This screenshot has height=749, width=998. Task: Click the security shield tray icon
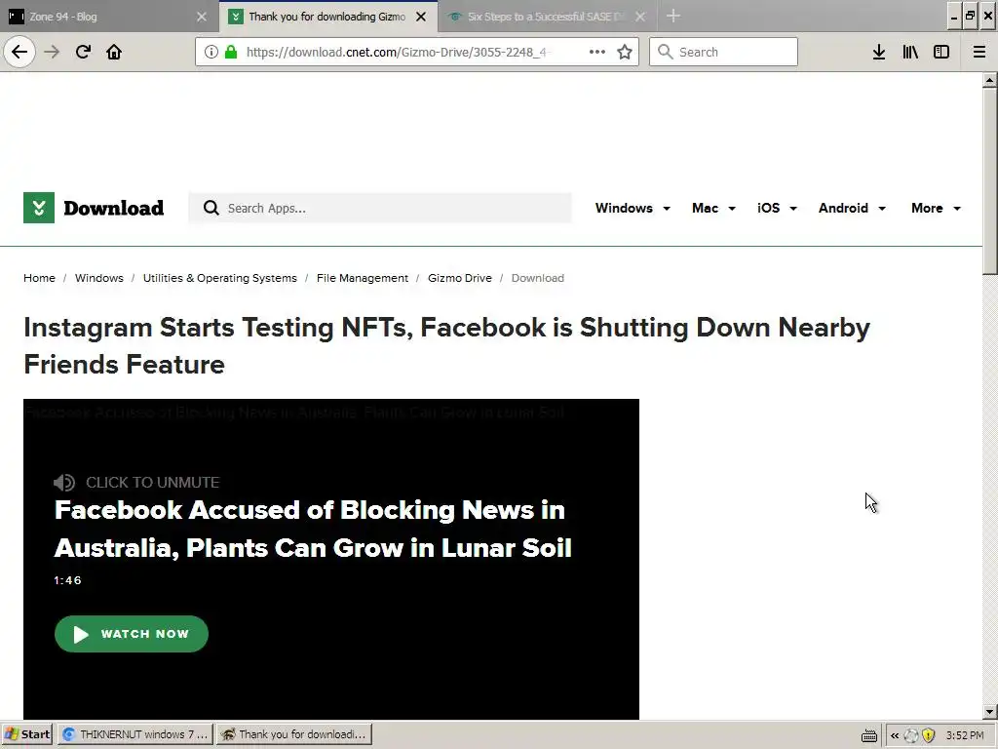coord(928,735)
